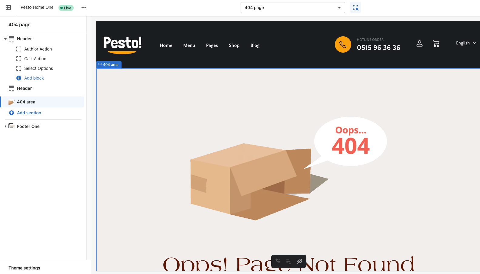Click the Add block link
Screen dimensions: 480x274
click(x=34, y=78)
